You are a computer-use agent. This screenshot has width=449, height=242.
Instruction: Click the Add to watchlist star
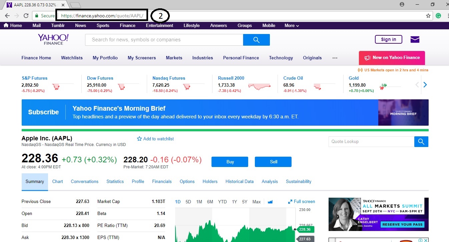(x=139, y=139)
